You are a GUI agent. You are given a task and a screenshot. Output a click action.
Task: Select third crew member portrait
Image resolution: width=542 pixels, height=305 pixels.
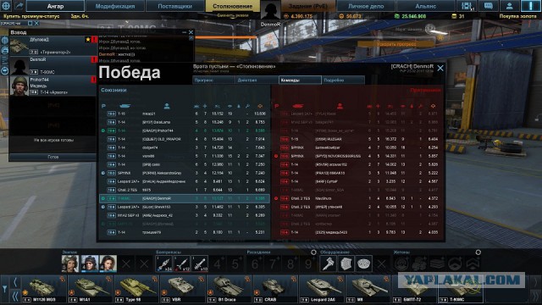tap(108, 263)
